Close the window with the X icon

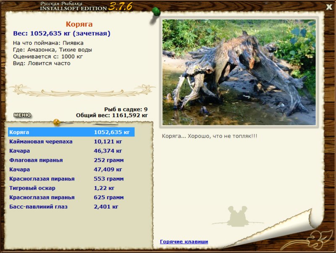pyautogui.click(x=329, y=7)
